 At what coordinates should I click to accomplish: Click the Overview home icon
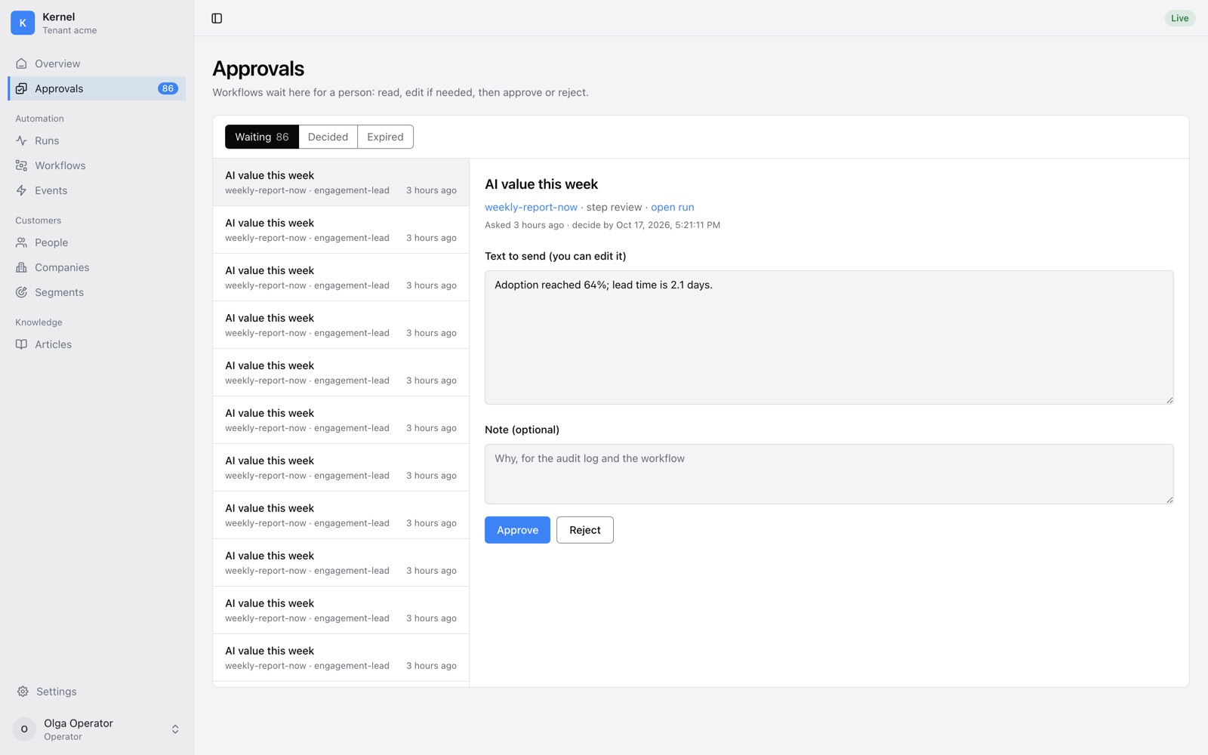(21, 63)
